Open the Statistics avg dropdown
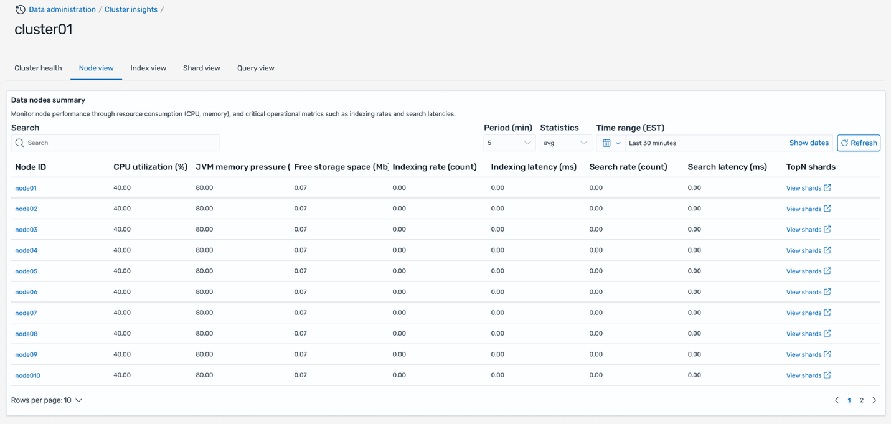Image resolution: width=891 pixels, height=424 pixels. click(565, 143)
